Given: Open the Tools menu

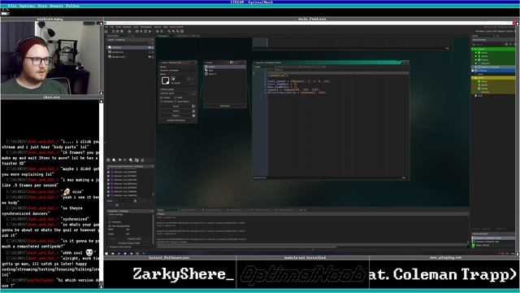Looking at the screenshot, I should click(136, 27).
